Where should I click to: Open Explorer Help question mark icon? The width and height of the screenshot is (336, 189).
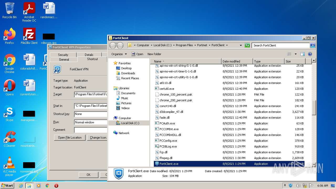point(310,54)
